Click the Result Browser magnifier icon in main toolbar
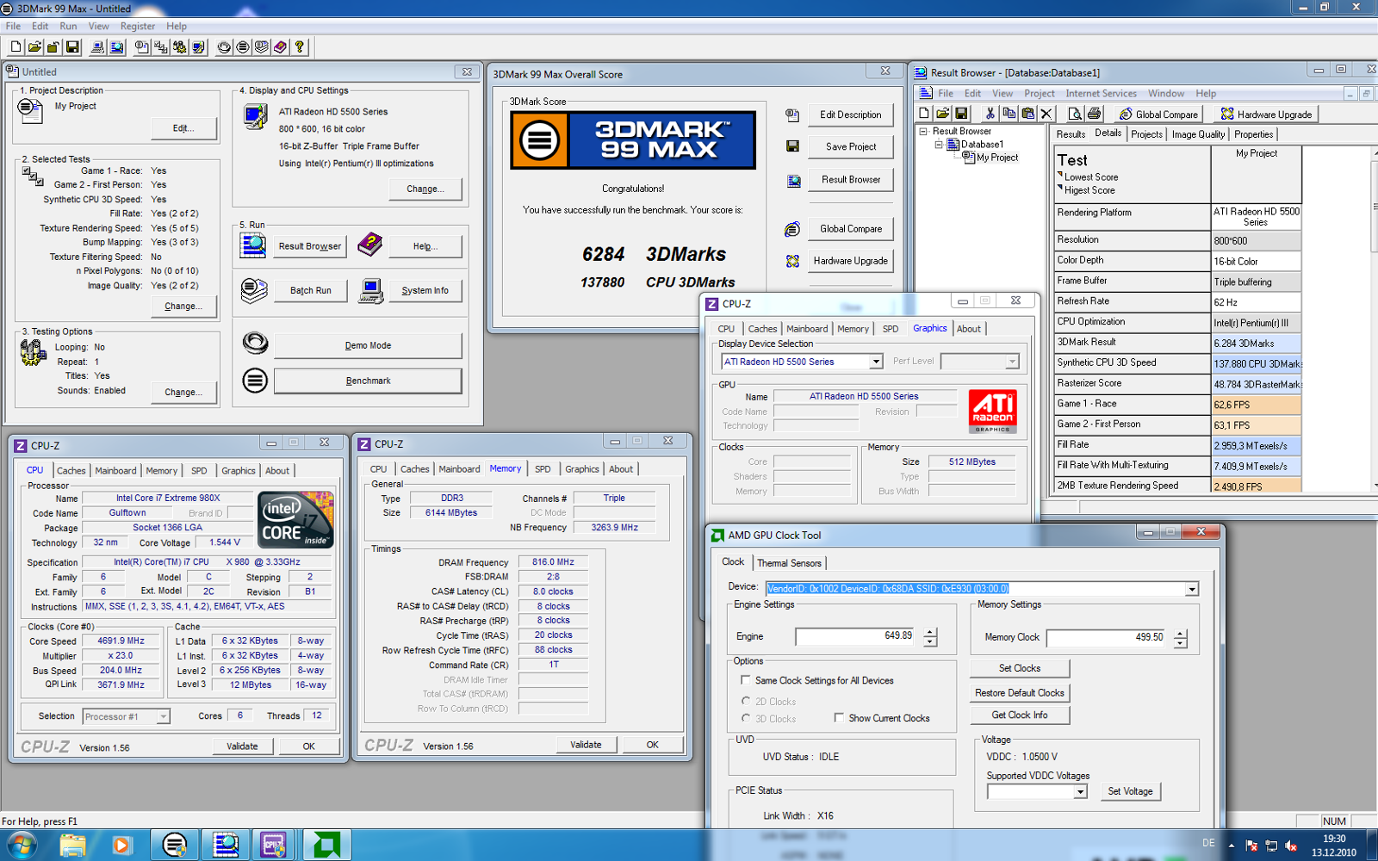The image size is (1378, 861). 116,47
